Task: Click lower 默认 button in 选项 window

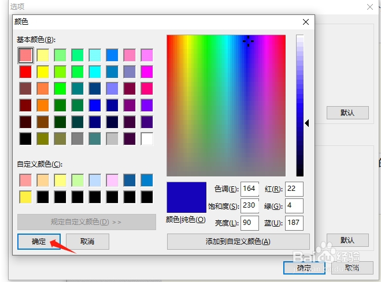Action: tap(347, 240)
